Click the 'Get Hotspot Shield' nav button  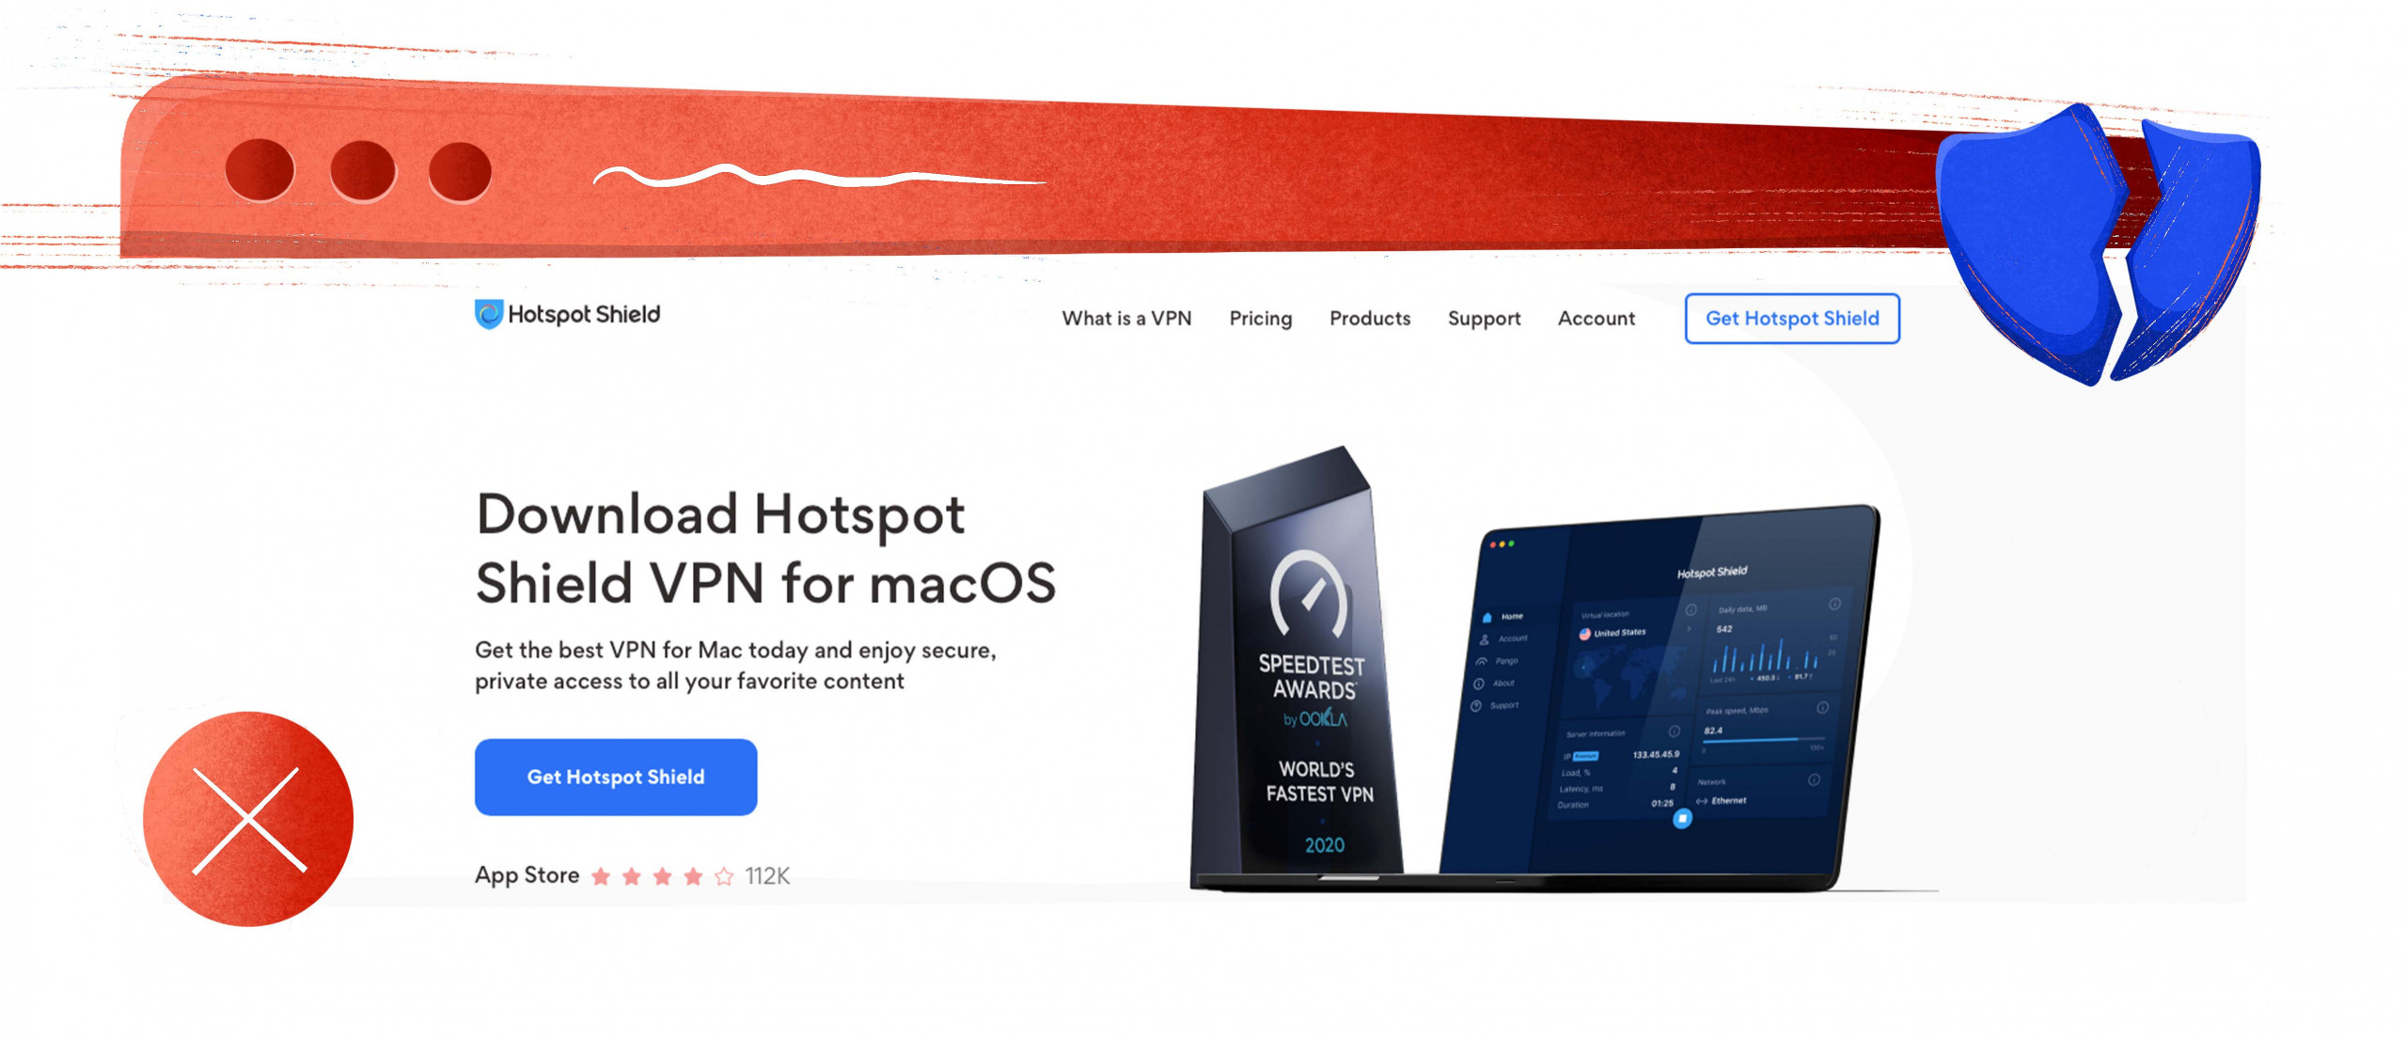point(1791,318)
